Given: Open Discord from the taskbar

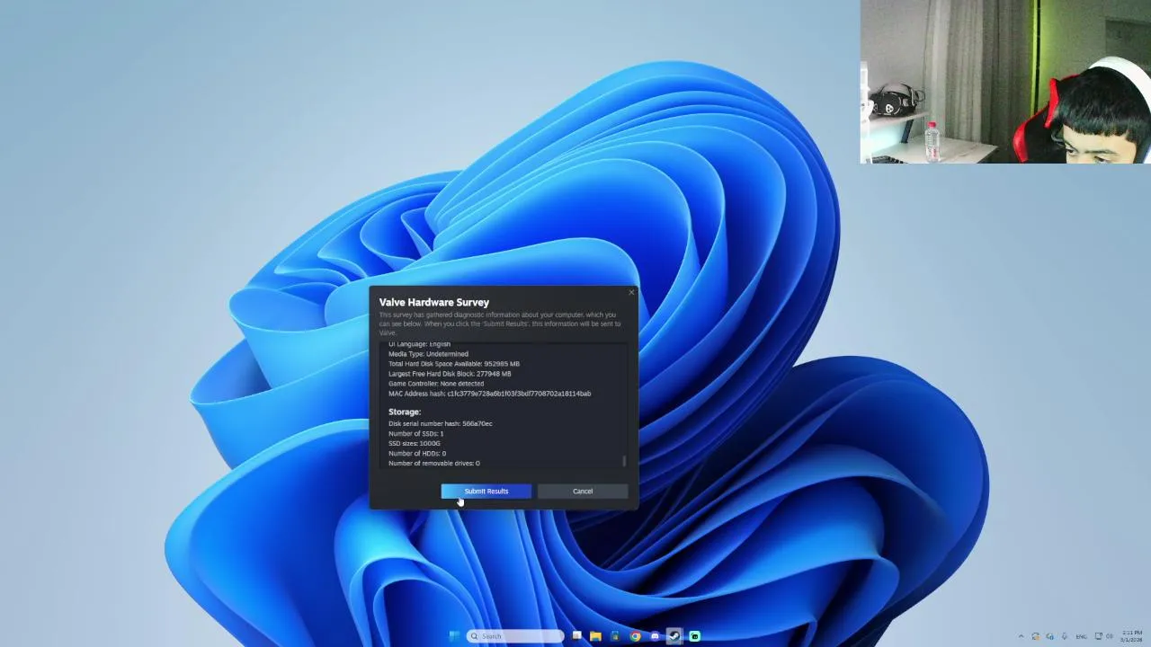Looking at the screenshot, I should coord(655,636).
